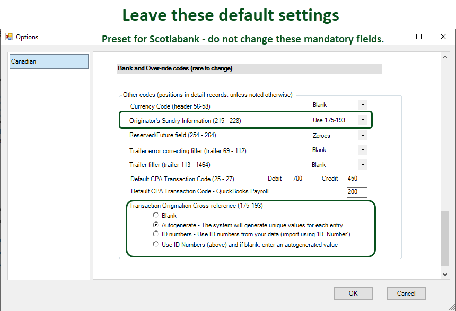
Task: Maximize the Options window
Action: click(419, 37)
